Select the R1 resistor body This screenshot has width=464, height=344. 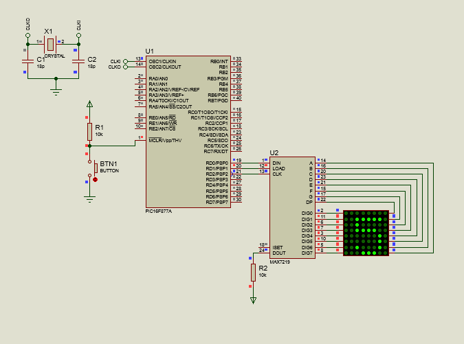[89, 132]
